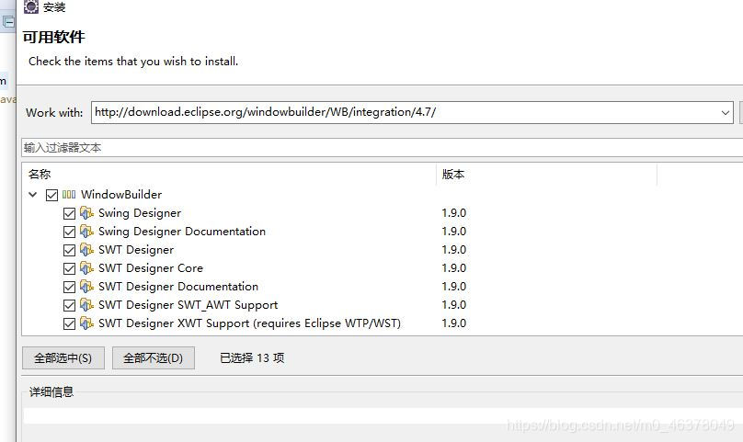The image size is (743, 442).
Task: Click the button beside Work with dropdown
Action: click(x=741, y=113)
